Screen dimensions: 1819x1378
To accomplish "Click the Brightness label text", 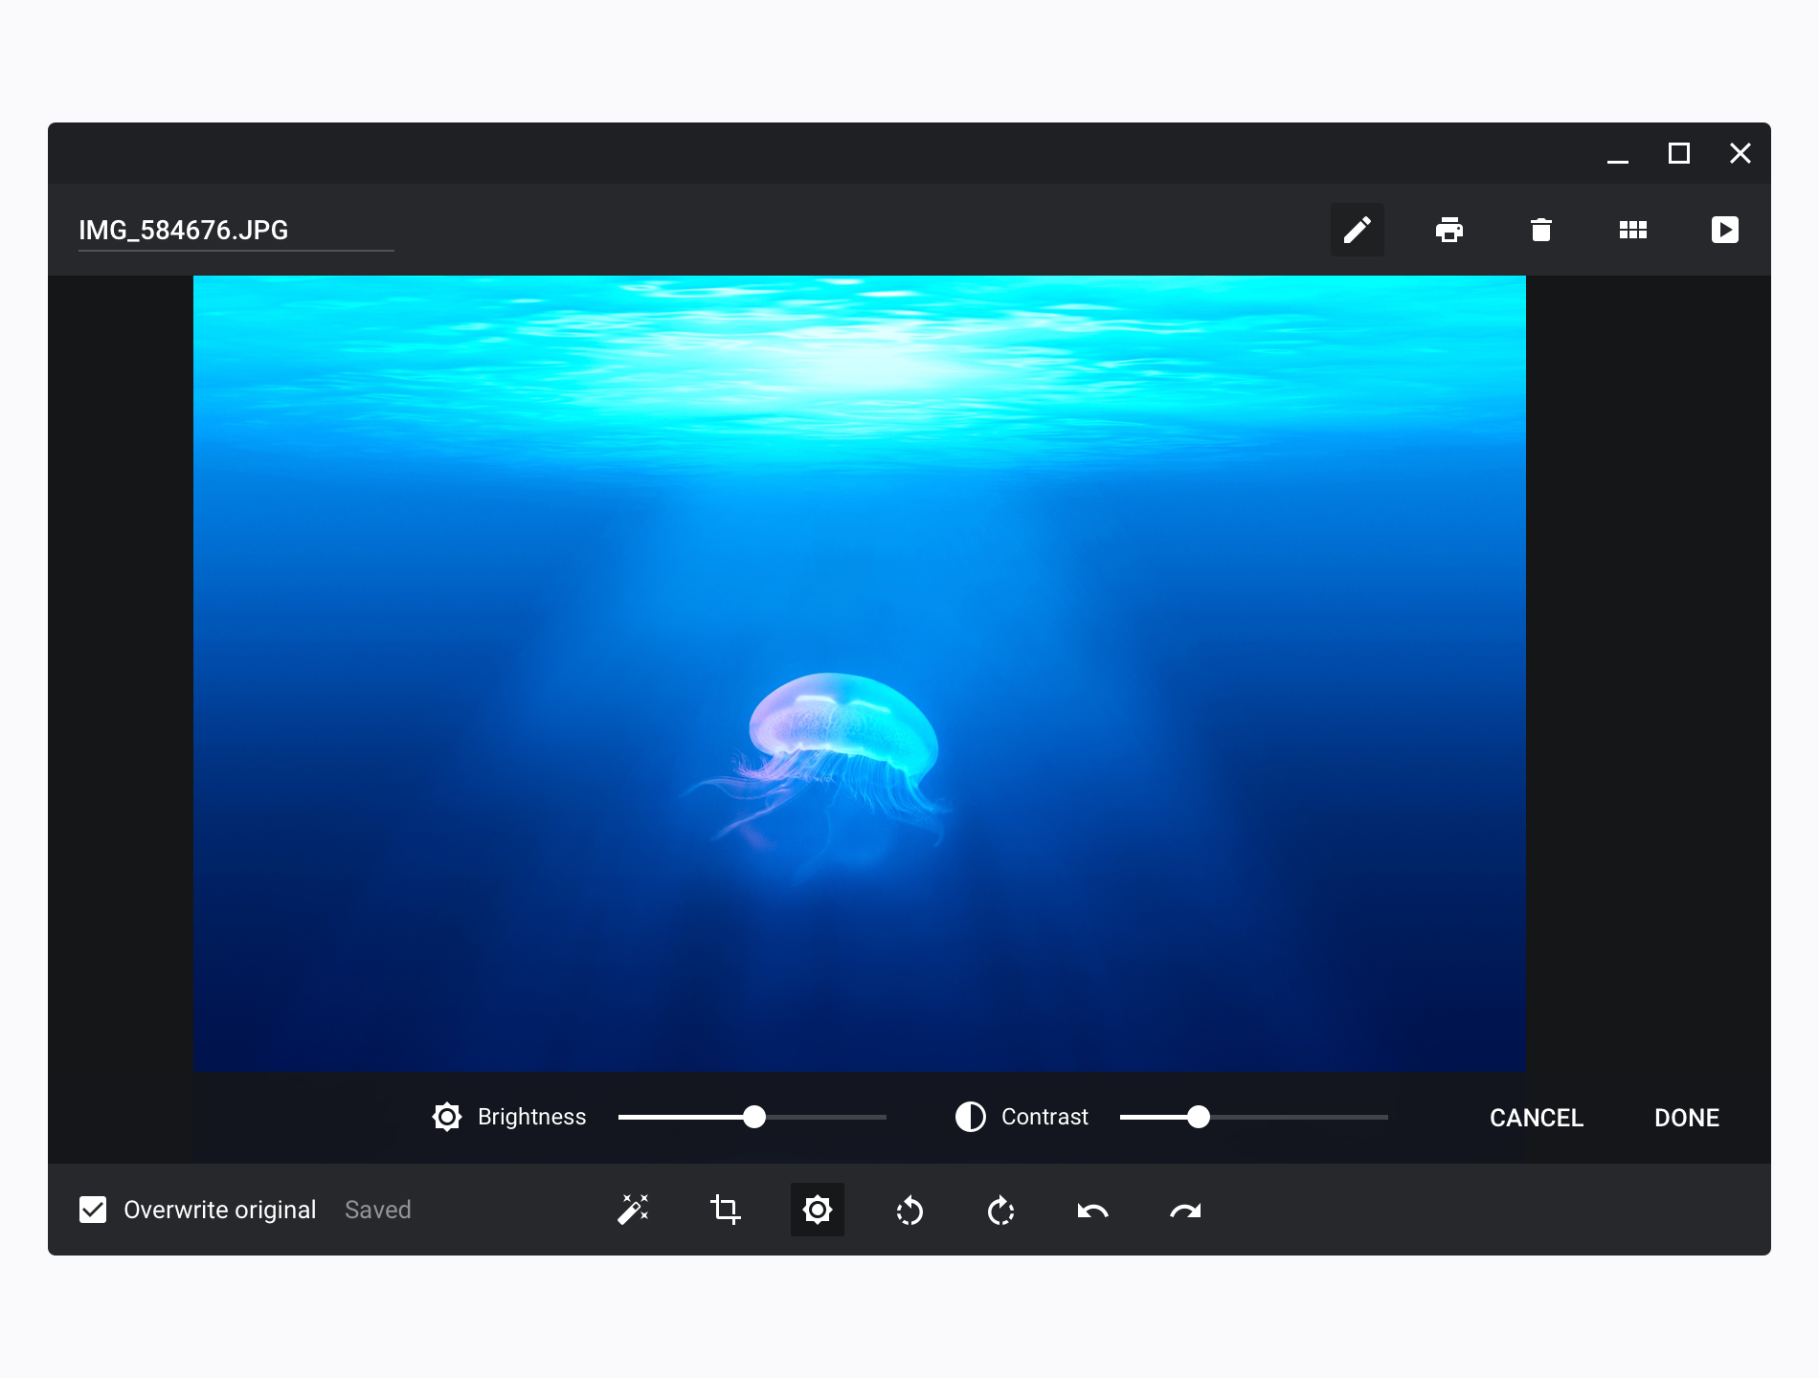I will tap(531, 1117).
